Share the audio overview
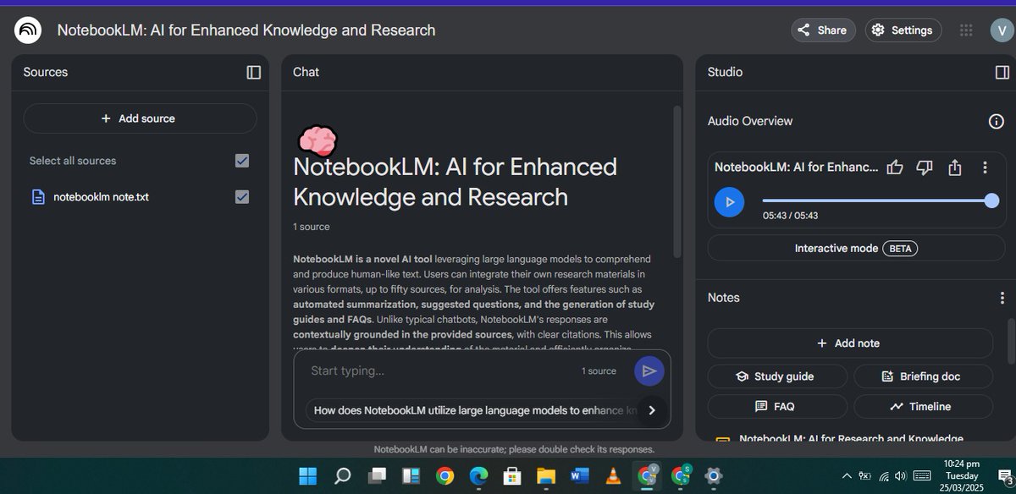 point(955,167)
